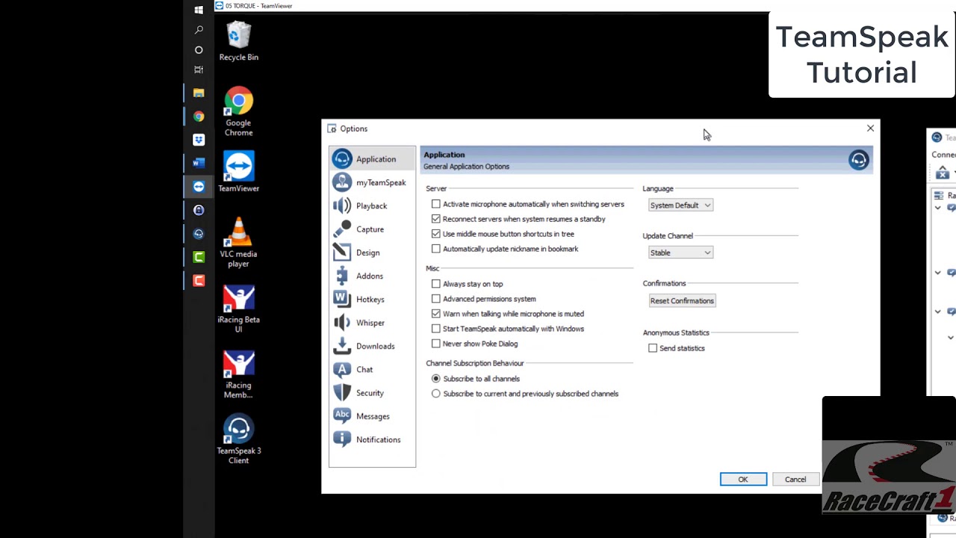Uncheck reconnect servers when system resumes

(x=436, y=219)
